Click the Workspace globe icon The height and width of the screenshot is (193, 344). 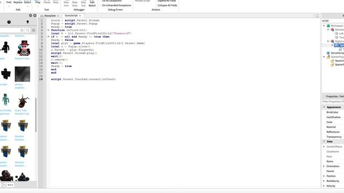click(x=328, y=26)
